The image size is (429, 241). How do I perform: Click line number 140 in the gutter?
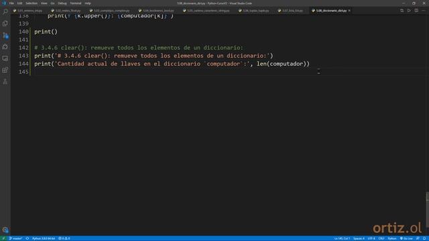coord(24,31)
